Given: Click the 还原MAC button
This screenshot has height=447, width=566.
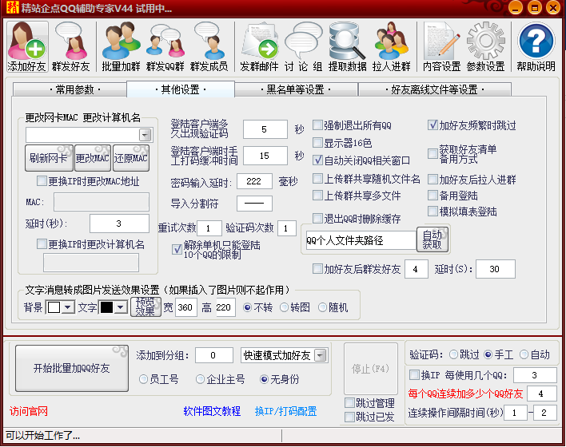Looking at the screenshot, I should 130,158.
